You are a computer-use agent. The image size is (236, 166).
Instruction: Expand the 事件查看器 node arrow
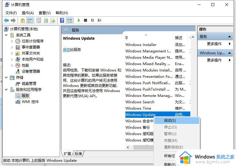(x=12, y=47)
